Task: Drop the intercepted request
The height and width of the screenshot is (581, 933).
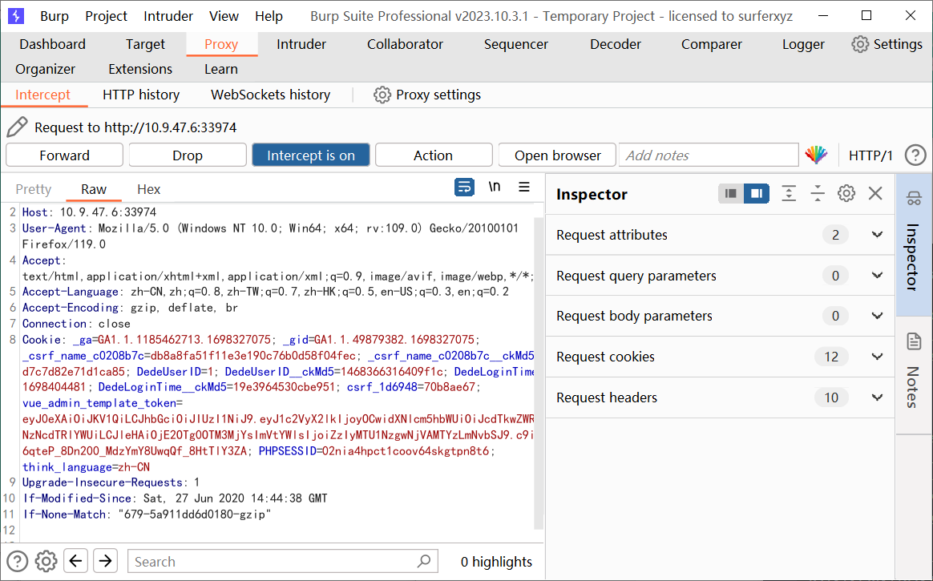Action: [188, 155]
